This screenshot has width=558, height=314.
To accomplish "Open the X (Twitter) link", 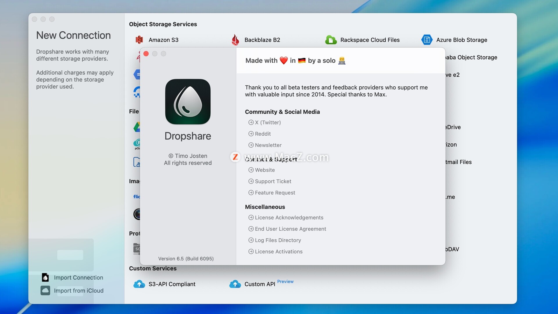I will pyautogui.click(x=268, y=122).
